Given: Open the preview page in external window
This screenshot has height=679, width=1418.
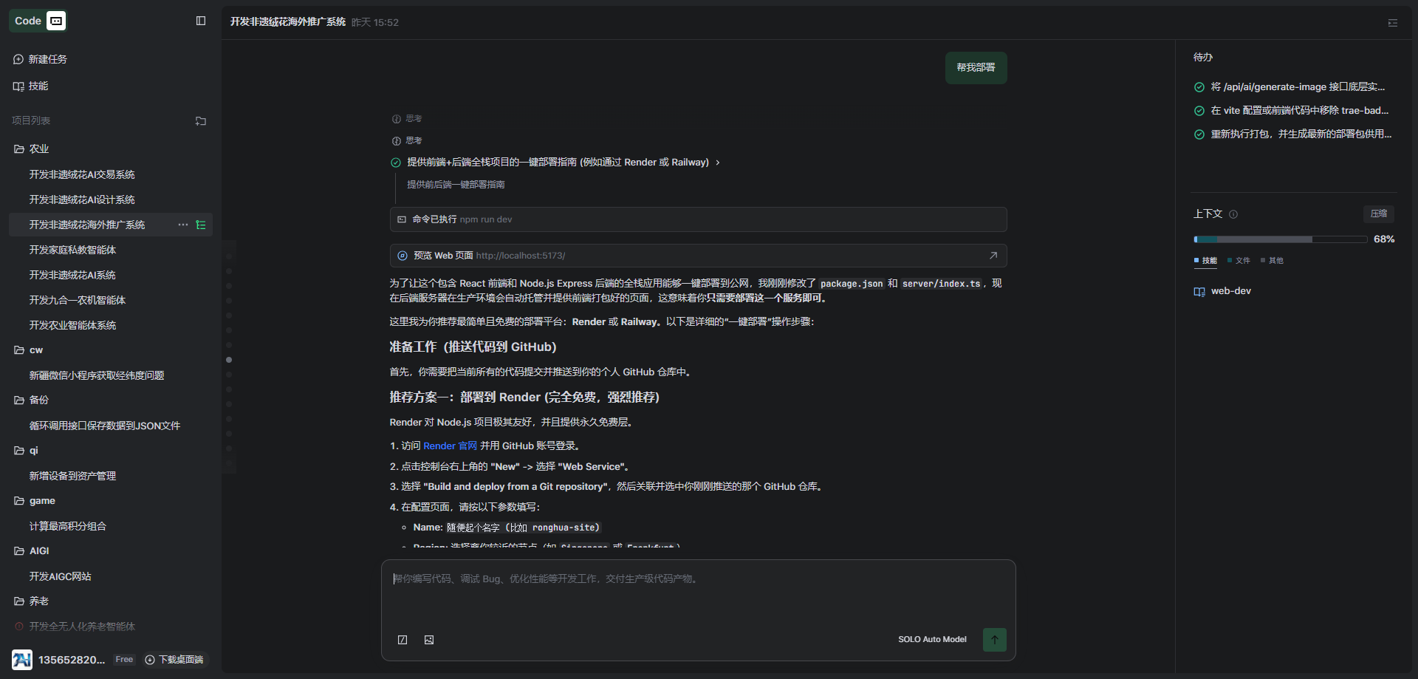Looking at the screenshot, I should pos(993,256).
